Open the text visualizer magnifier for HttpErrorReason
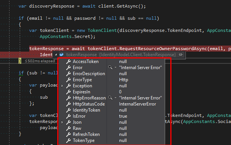Viewport: 231px width, 145px height. click(x=110, y=98)
